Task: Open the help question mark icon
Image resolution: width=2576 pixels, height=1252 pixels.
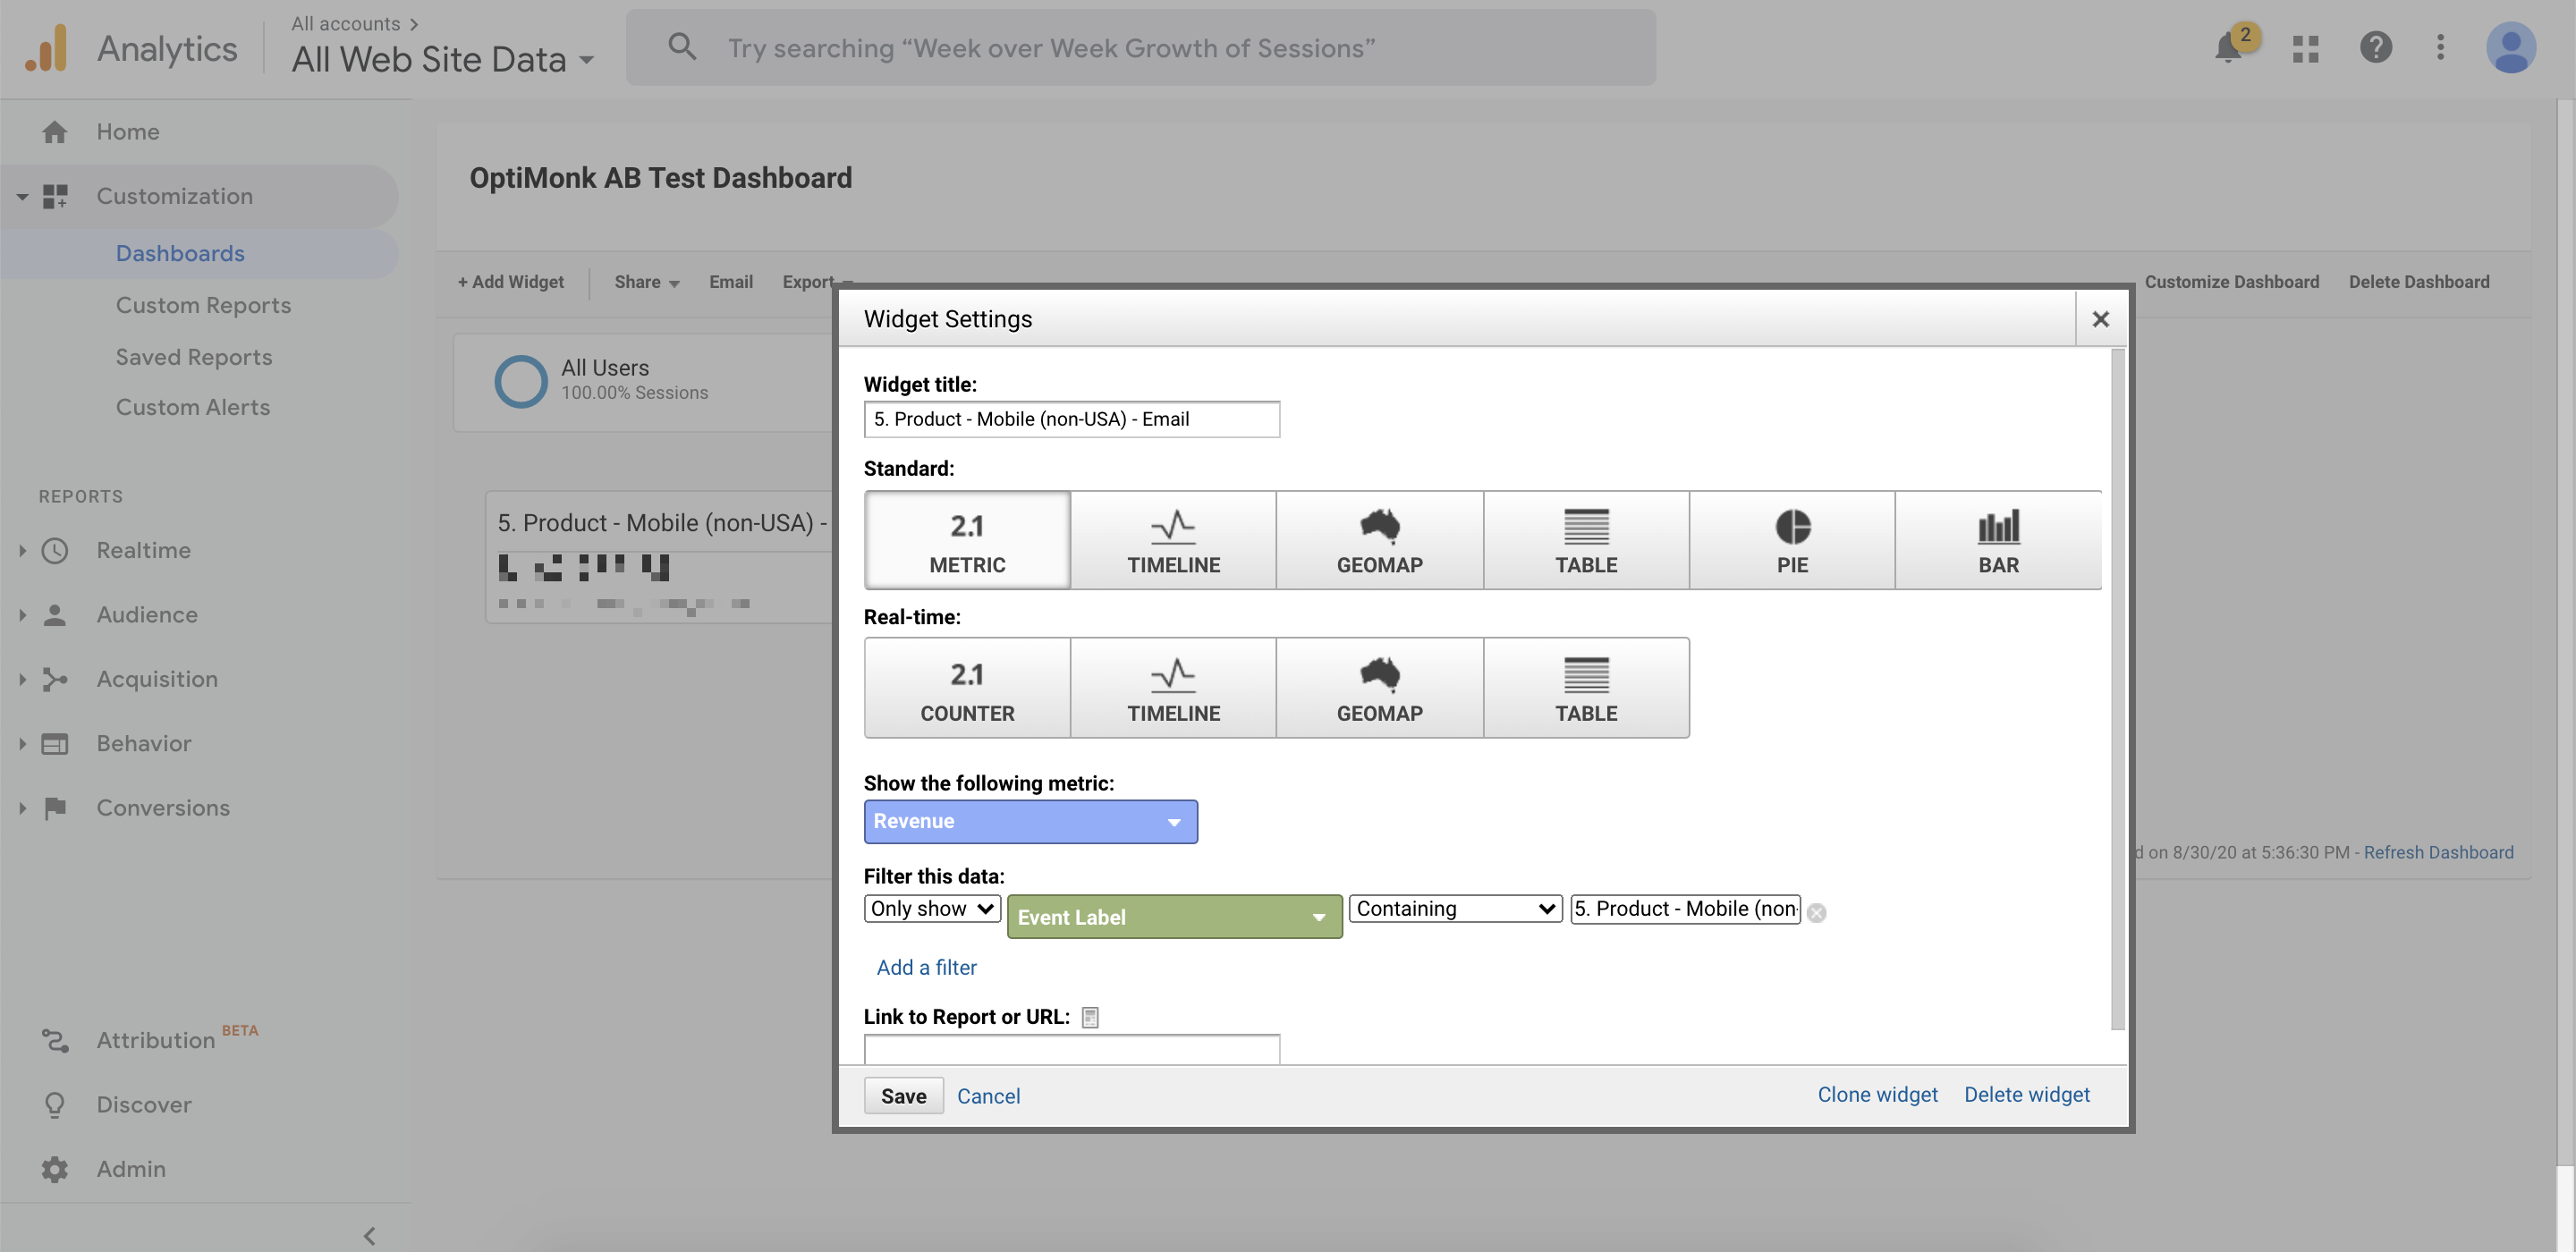Action: [x=2376, y=47]
